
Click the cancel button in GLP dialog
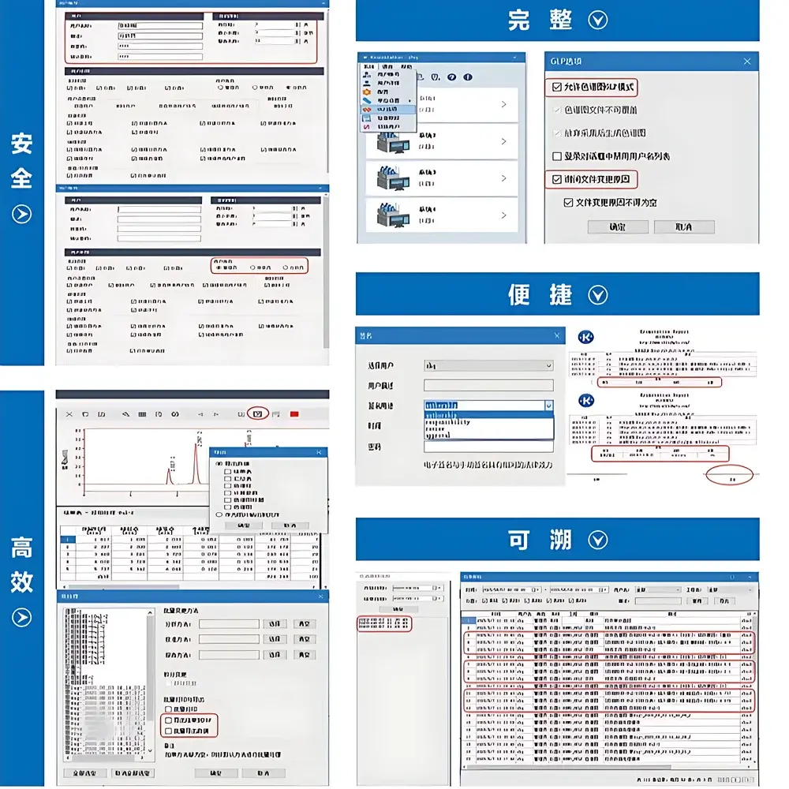click(684, 227)
